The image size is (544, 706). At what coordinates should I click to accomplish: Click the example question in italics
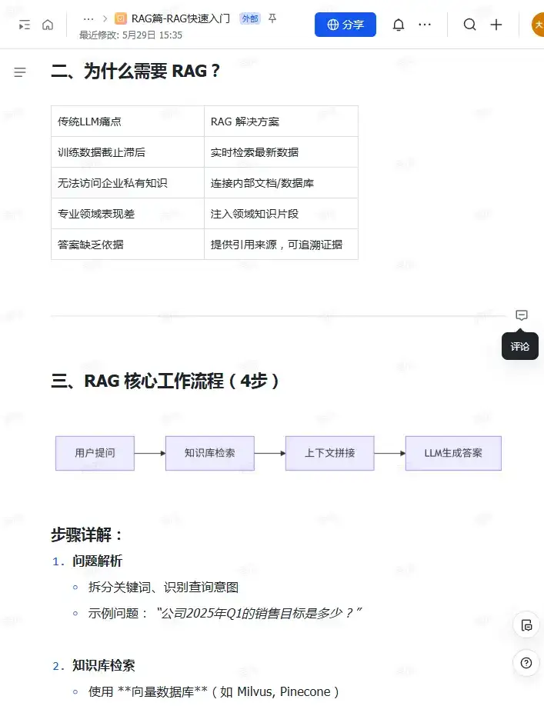click(x=259, y=613)
